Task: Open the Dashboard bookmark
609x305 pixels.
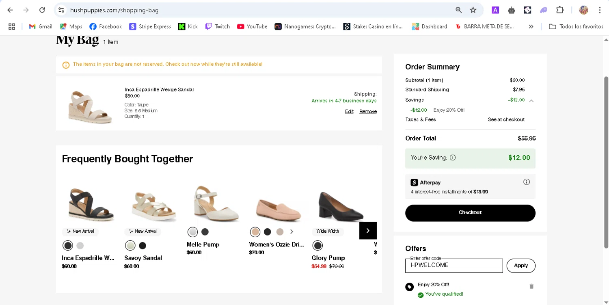Action: coord(429,26)
